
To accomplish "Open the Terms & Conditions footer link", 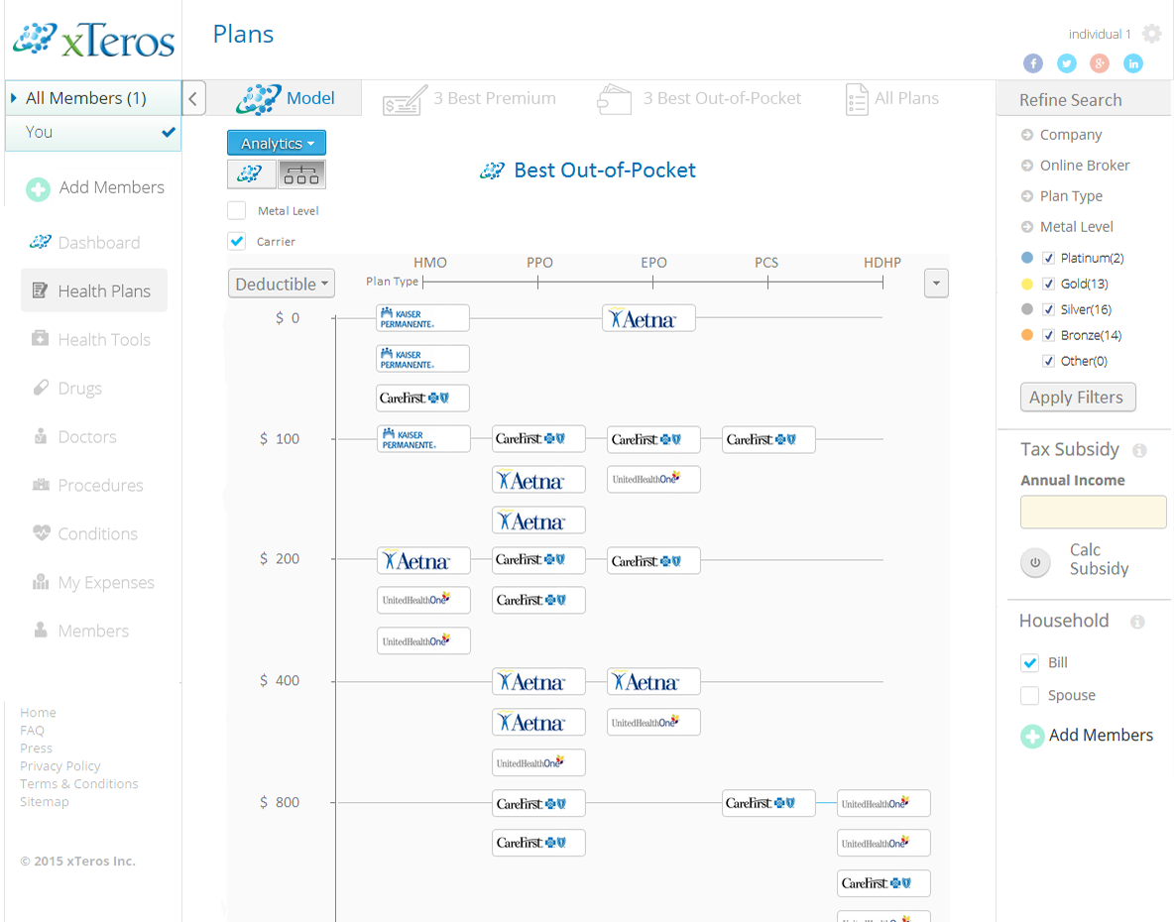I will click(78, 783).
